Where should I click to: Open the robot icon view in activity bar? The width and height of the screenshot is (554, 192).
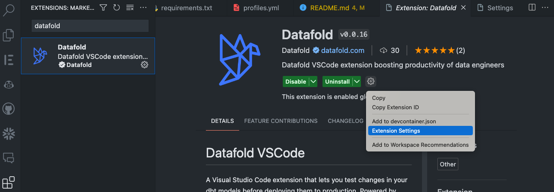[9, 84]
